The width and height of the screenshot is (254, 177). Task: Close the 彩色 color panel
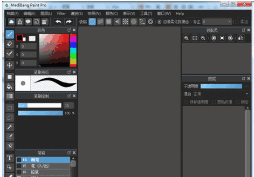click(x=74, y=30)
